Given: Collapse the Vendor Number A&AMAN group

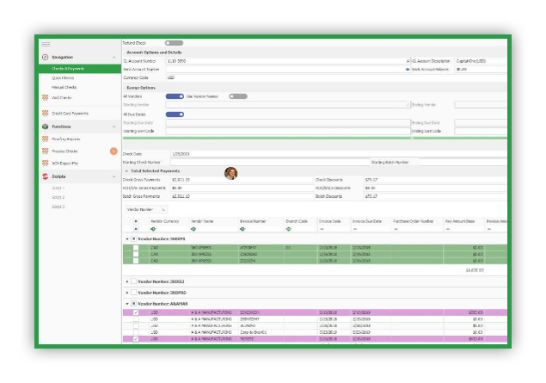Looking at the screenshot, I should point(127,304).
